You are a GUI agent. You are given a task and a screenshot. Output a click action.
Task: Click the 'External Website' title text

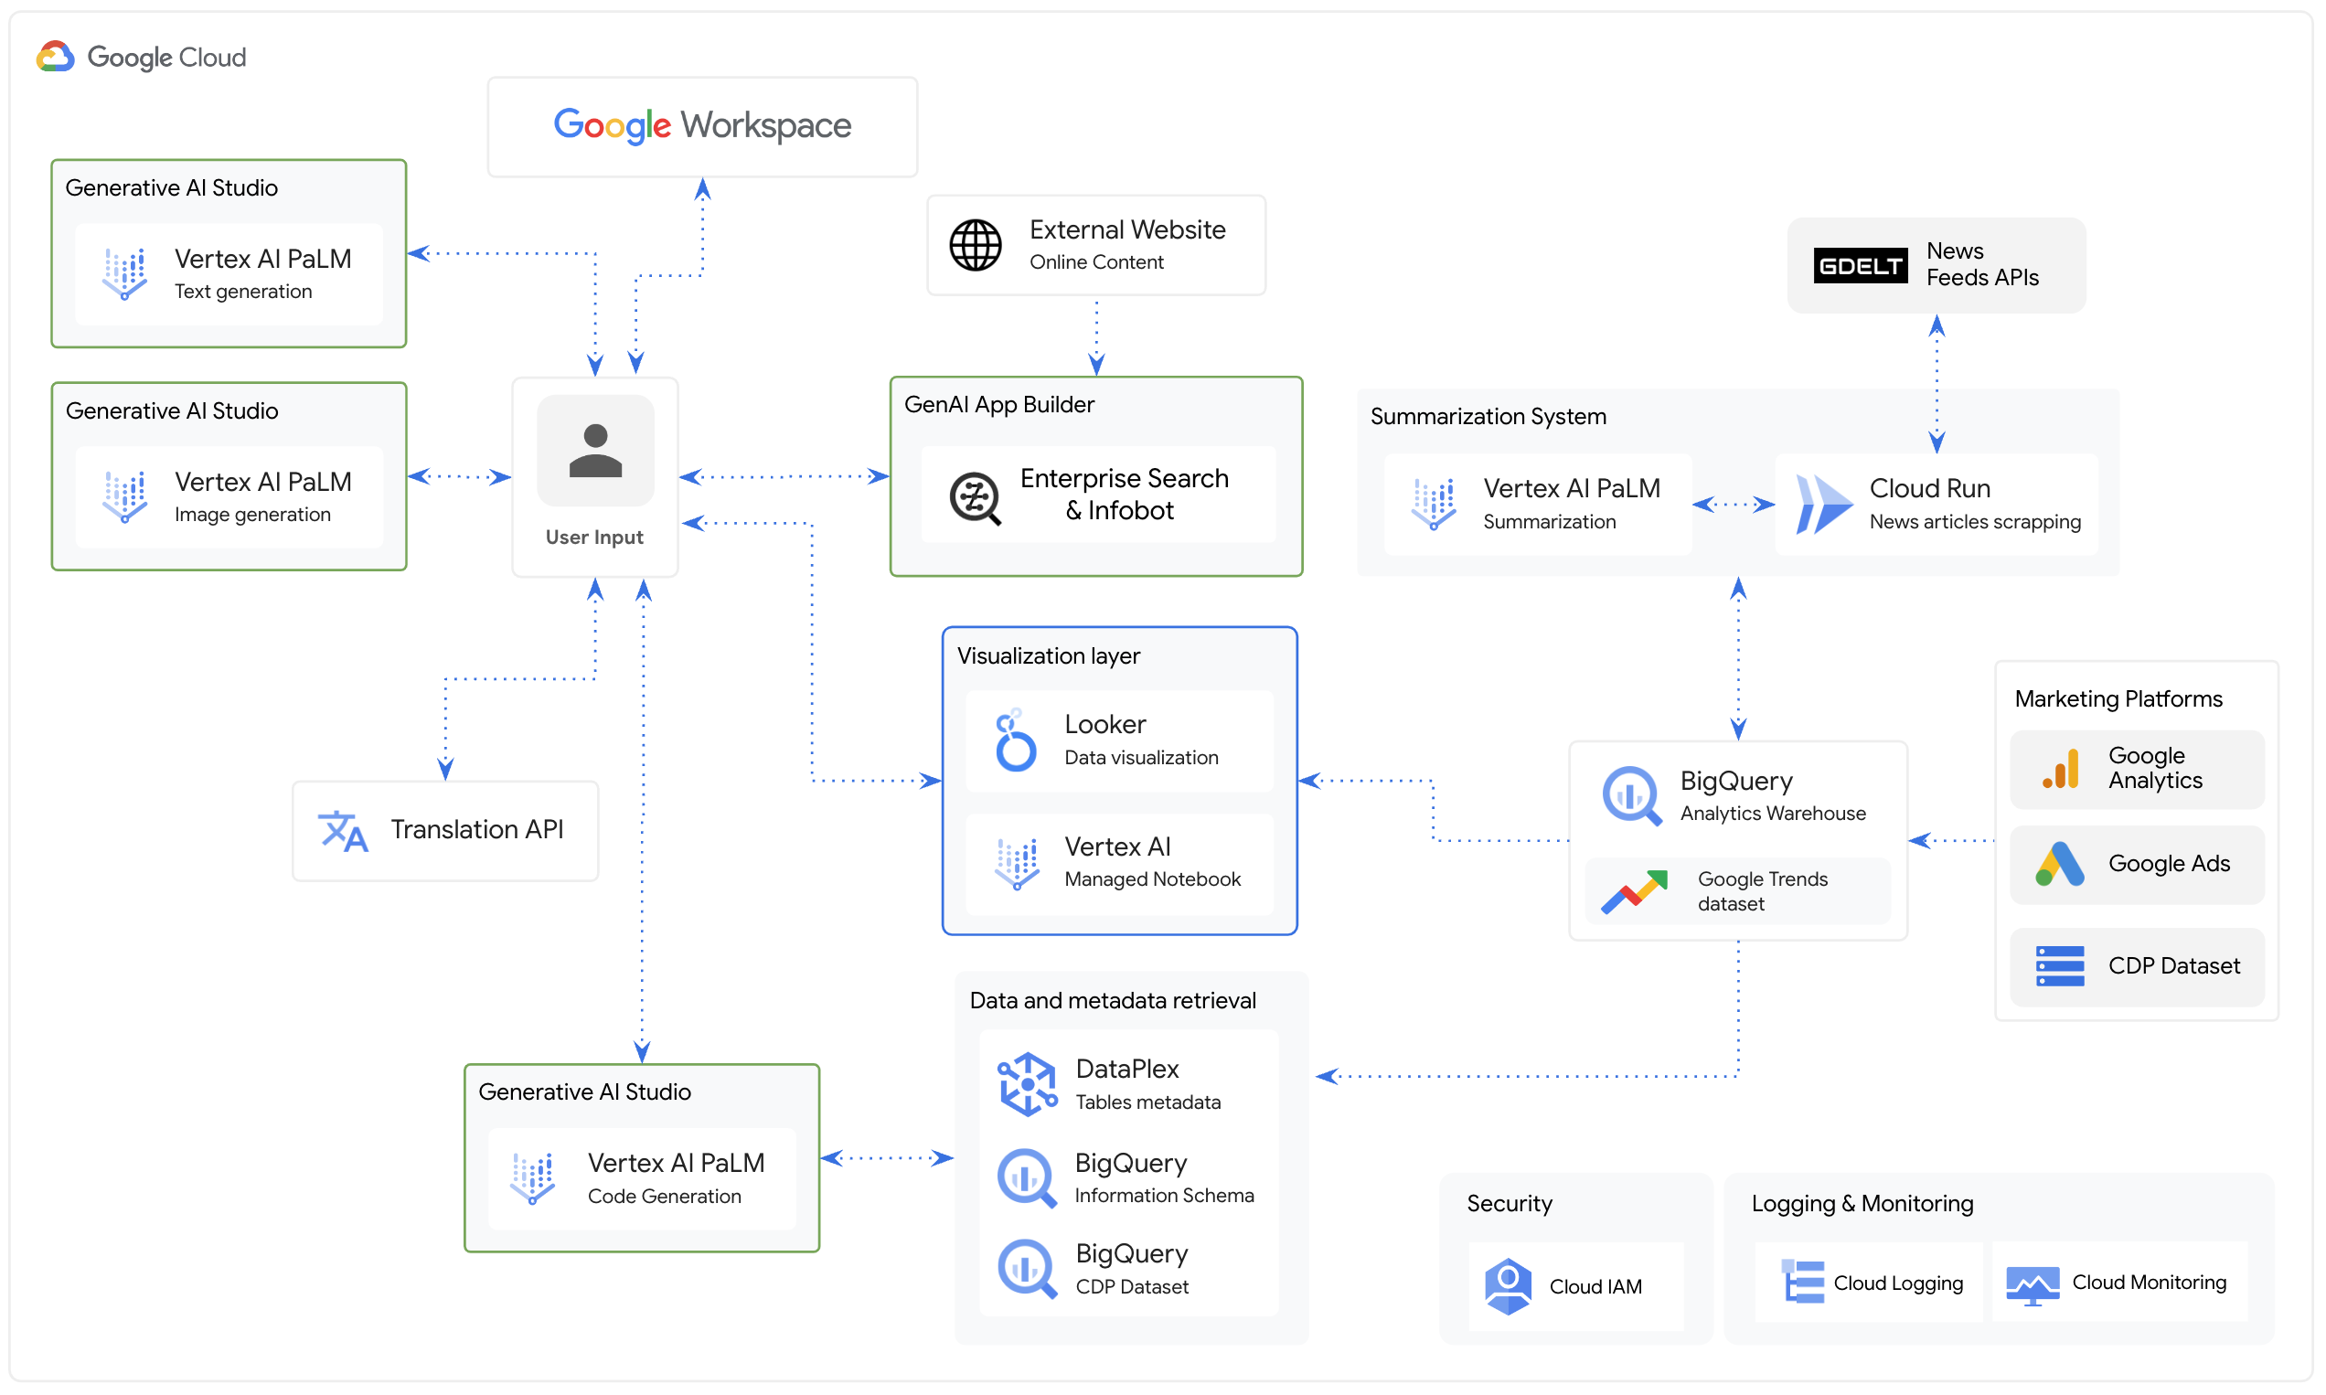[x=1128, y=230]
